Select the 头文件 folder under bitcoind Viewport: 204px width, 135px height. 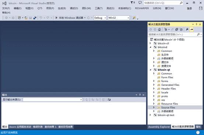point(165,55)
